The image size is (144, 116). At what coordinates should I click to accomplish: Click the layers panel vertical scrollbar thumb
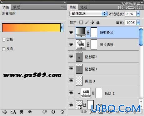pyautogui.click(x=141, y=37)
